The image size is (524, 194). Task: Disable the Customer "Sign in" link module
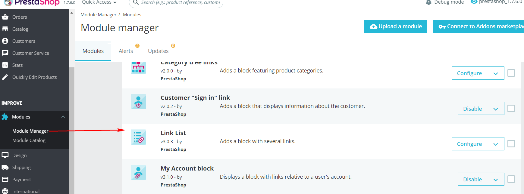[472, 109]
